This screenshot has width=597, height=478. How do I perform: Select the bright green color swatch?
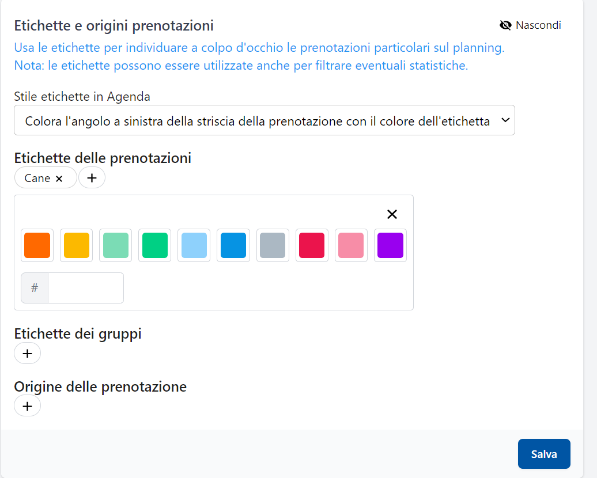tap(154, 245)
